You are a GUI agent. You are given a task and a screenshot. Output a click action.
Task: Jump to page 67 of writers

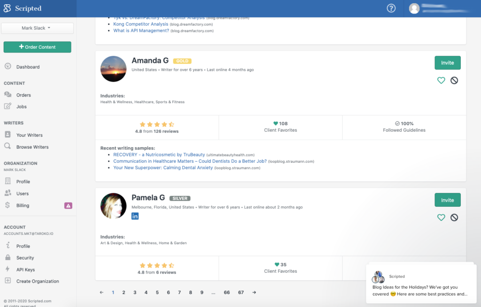(241, 292)
